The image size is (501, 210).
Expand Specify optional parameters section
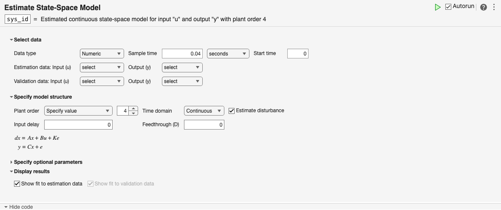[x=11, y=162]
